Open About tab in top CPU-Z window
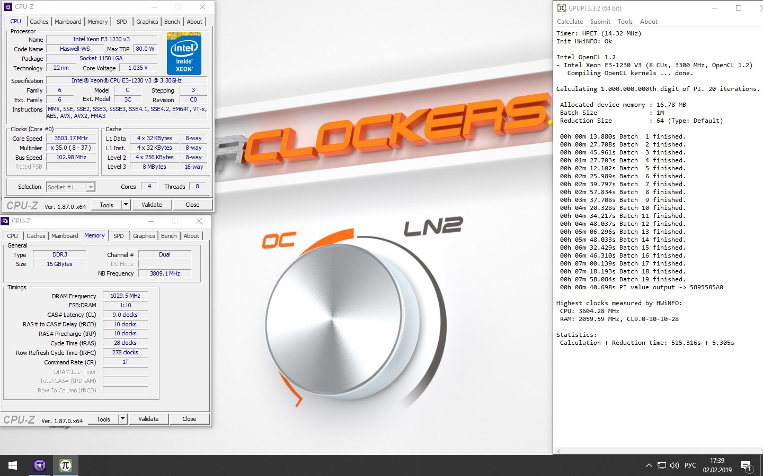The image size is (763, 476). click(194, 22)
